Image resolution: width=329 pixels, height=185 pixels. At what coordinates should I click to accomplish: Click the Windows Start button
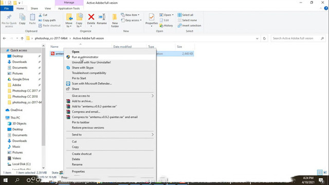pos(6,180)
